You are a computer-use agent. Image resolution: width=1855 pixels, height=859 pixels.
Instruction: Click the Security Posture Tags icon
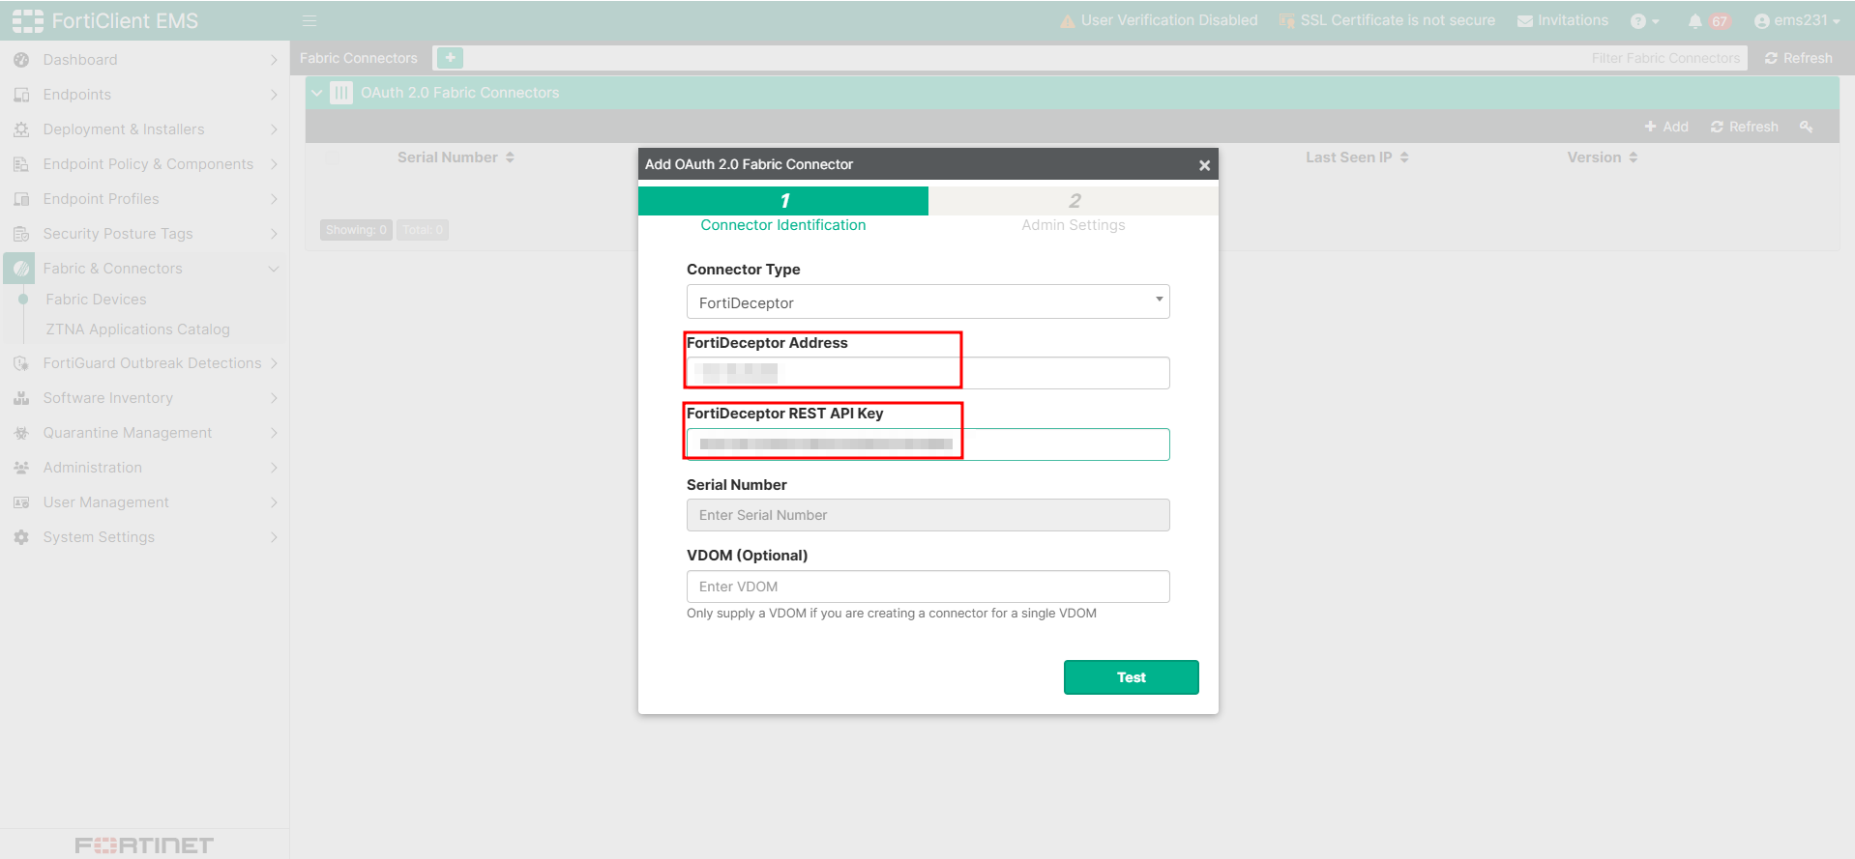pos(21,234)
